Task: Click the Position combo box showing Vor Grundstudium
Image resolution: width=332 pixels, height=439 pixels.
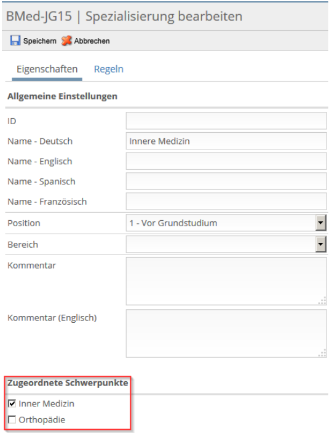Action: click(226, 223)
